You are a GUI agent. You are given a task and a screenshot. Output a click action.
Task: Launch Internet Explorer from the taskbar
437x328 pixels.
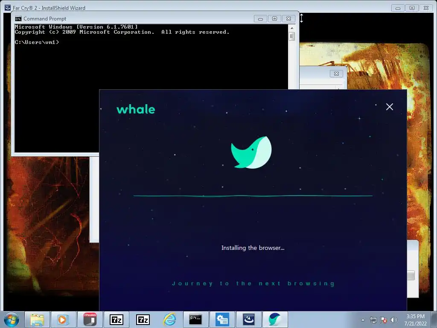169,319
